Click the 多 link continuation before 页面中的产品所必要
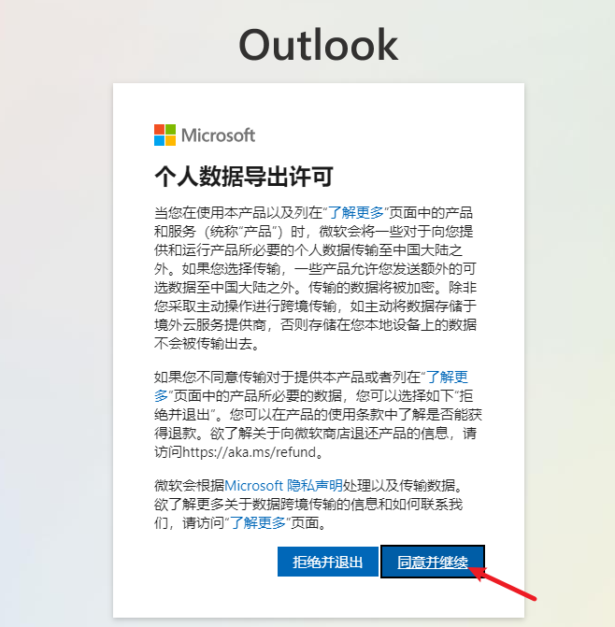 coord(161,395)
